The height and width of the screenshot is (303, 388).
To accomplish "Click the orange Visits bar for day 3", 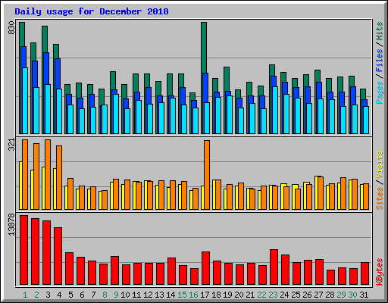I will [x=48, y=174].
